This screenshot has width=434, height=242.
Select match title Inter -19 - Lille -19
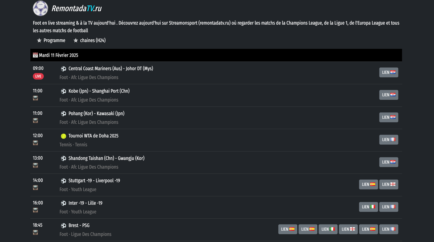click(85, 203)
